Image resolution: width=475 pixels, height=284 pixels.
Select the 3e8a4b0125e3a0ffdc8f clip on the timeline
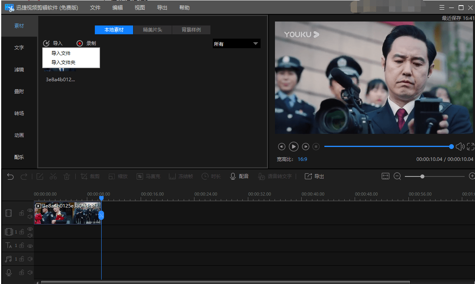pyautogui.click(x=67, y=213)
